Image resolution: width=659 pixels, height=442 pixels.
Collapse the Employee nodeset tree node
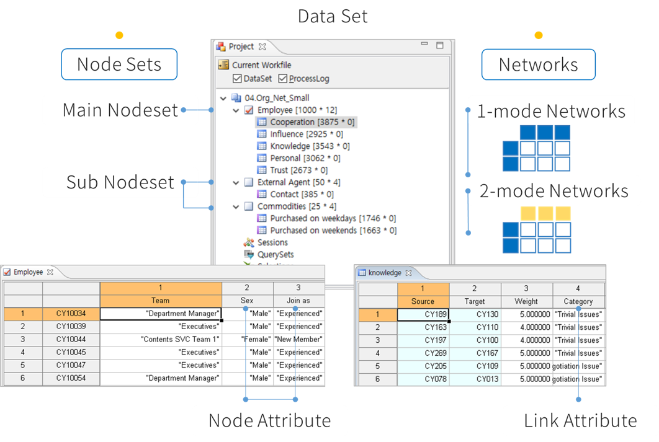coord(236,110)
